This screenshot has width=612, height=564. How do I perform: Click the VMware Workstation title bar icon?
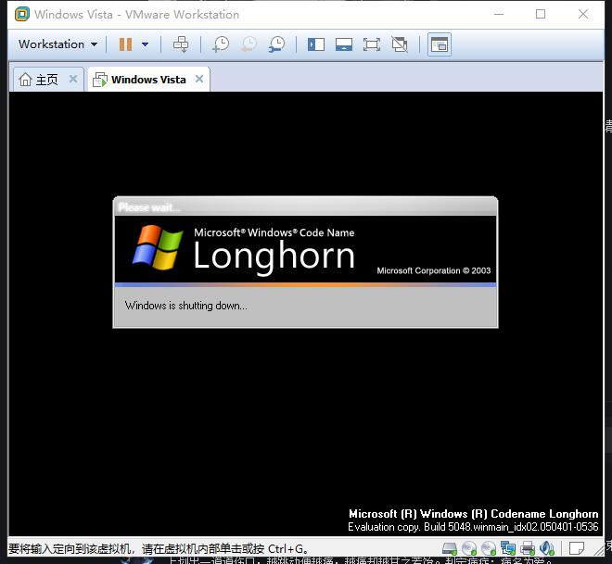click(x=22, y=14)
